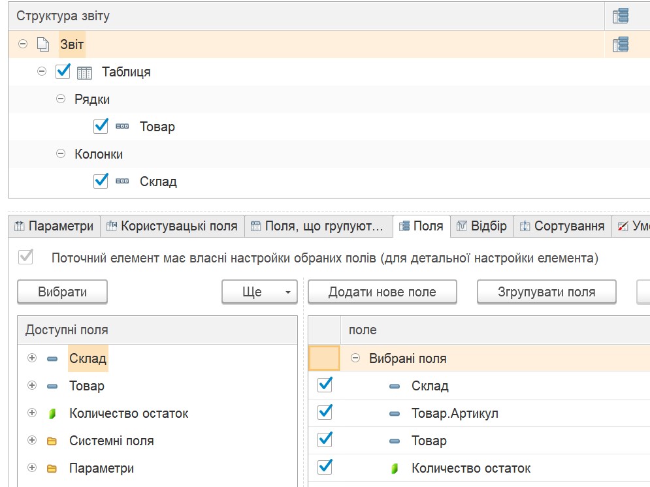The height and width of the screenshot is (487, 650).
Task: Click the grouping icon next to Товар row
Action: pyautogui.click(x=122, y=126)
